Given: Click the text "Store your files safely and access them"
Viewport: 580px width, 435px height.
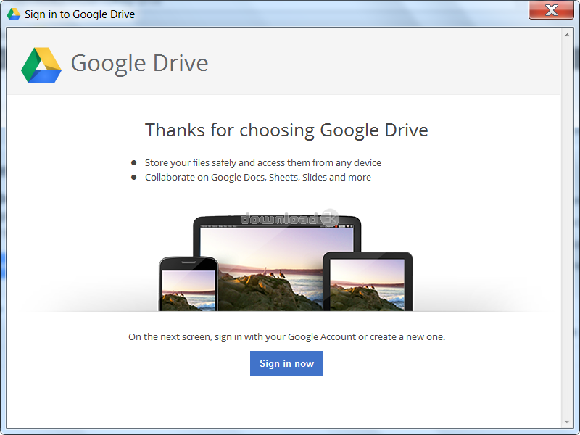Looking at the screenshot, I should [227, 162].
